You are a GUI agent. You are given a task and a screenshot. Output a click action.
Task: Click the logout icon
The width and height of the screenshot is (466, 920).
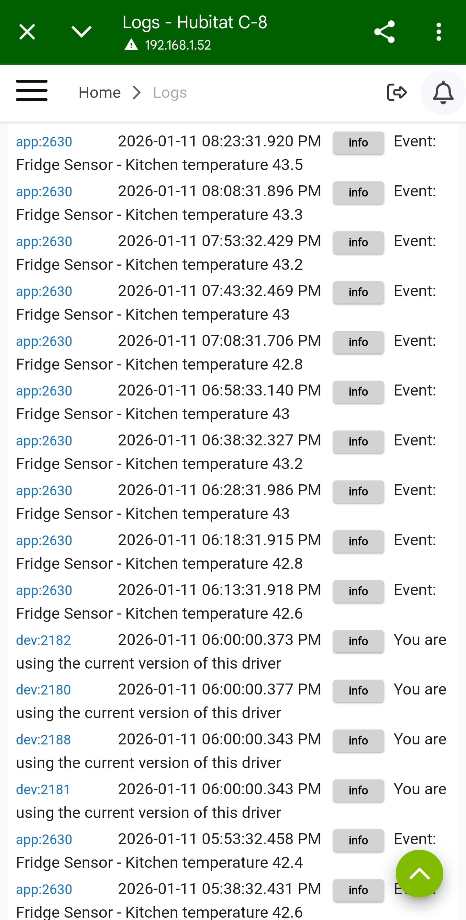pyautogui.click(x=396, y=93)
